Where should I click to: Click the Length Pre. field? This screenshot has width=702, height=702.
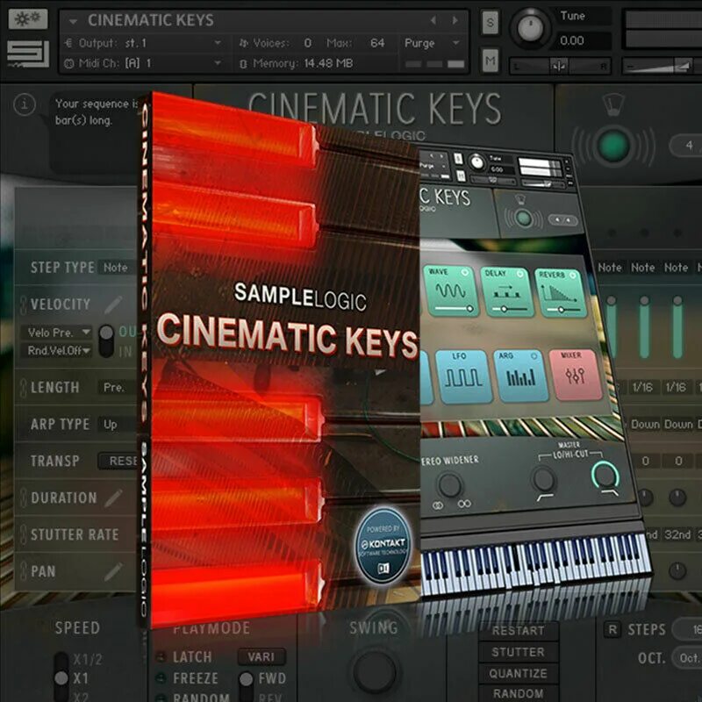click(117, 387)
